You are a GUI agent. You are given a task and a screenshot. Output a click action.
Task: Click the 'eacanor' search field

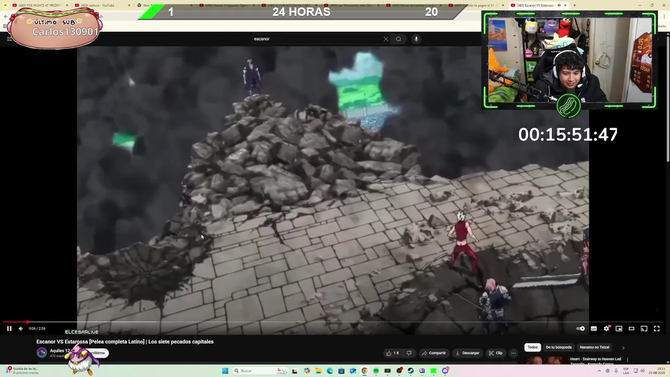(317, 39)
